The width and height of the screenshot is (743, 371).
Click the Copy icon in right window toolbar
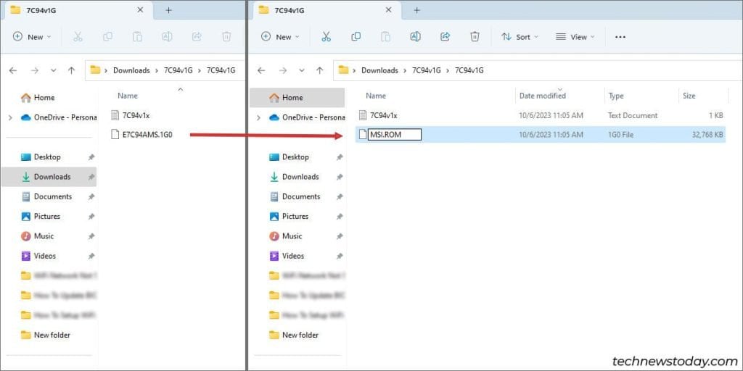356,37
